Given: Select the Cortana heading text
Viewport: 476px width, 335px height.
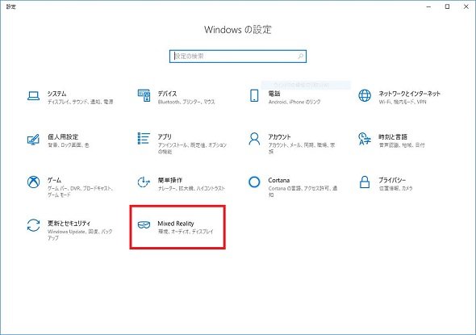Looking at the screenshot, I should click(278, 180).
